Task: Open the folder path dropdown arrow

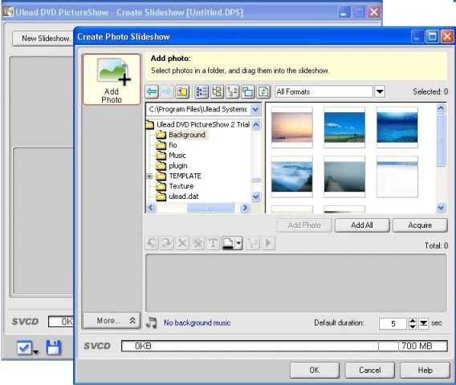Action: click(x=255, y=110)
